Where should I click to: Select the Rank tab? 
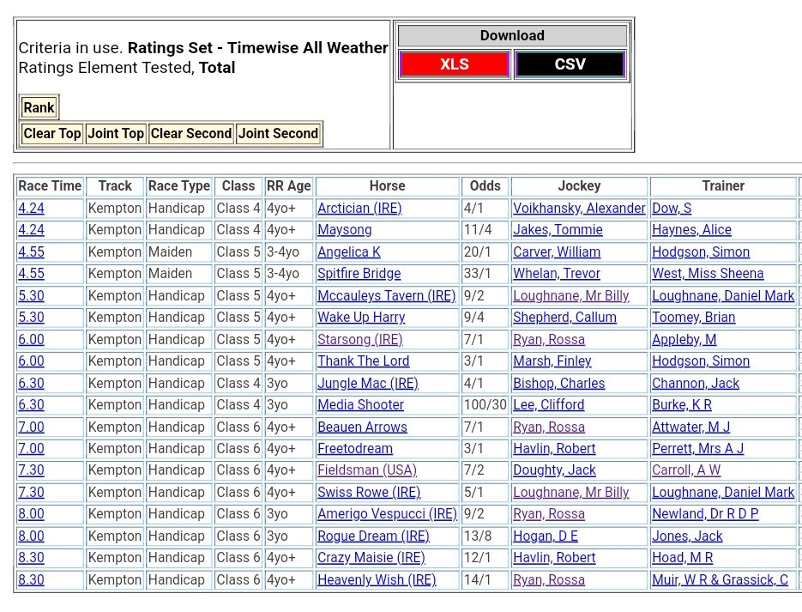[39, 108]
